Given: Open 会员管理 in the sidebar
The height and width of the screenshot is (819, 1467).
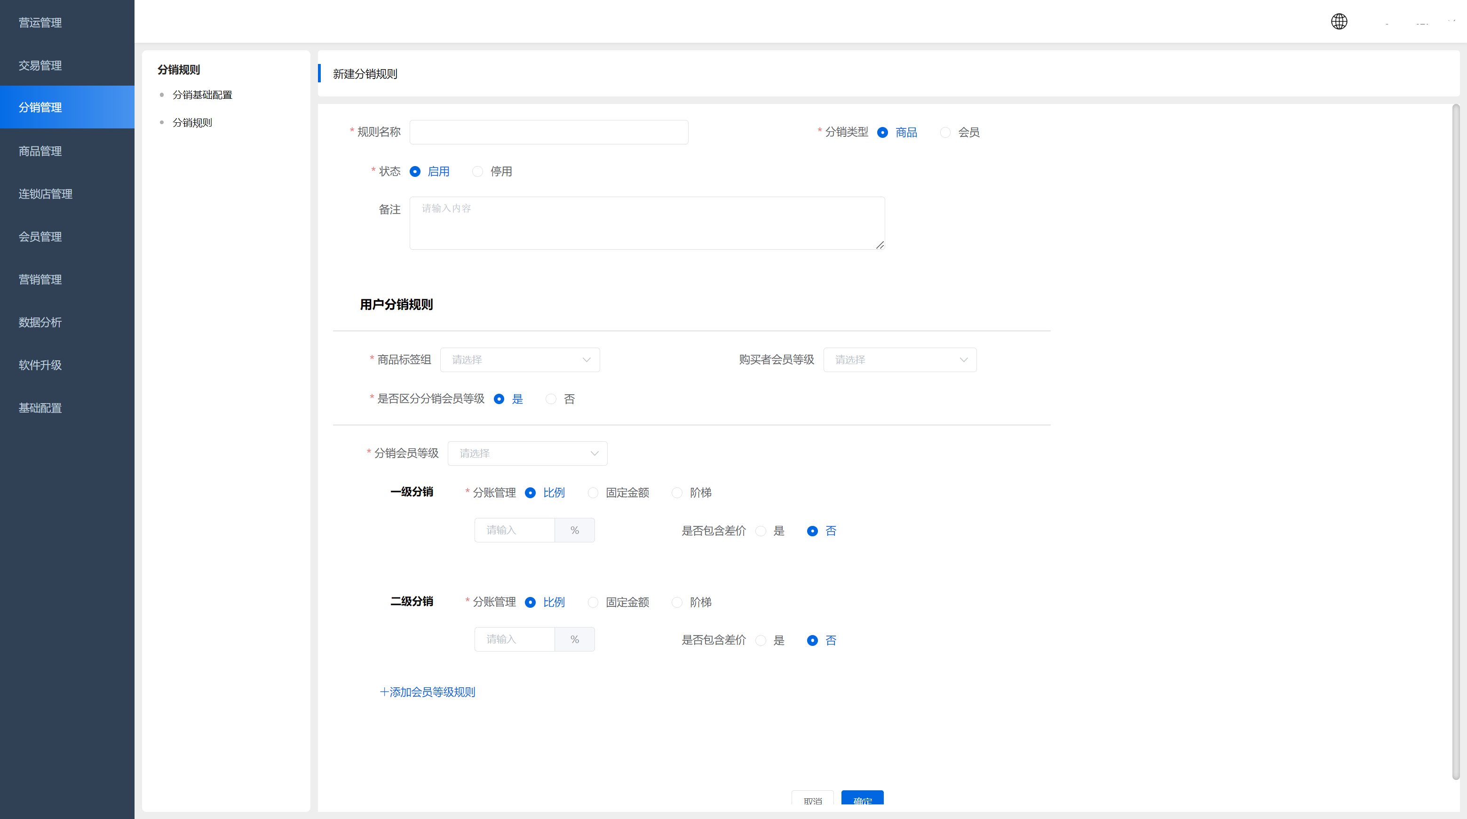Looking at the screenshot, I should [x=67, y=236].
